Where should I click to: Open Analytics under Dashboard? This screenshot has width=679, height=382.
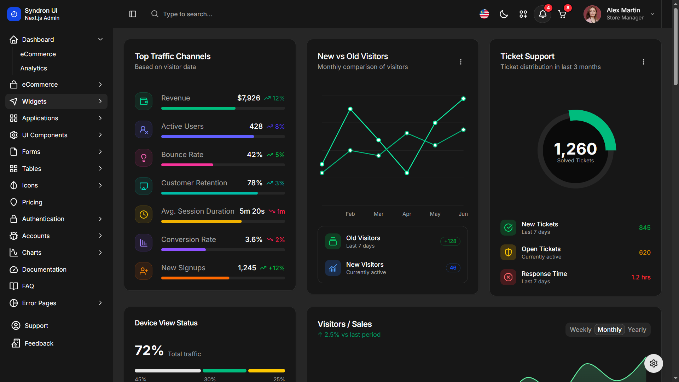(34, 68)
